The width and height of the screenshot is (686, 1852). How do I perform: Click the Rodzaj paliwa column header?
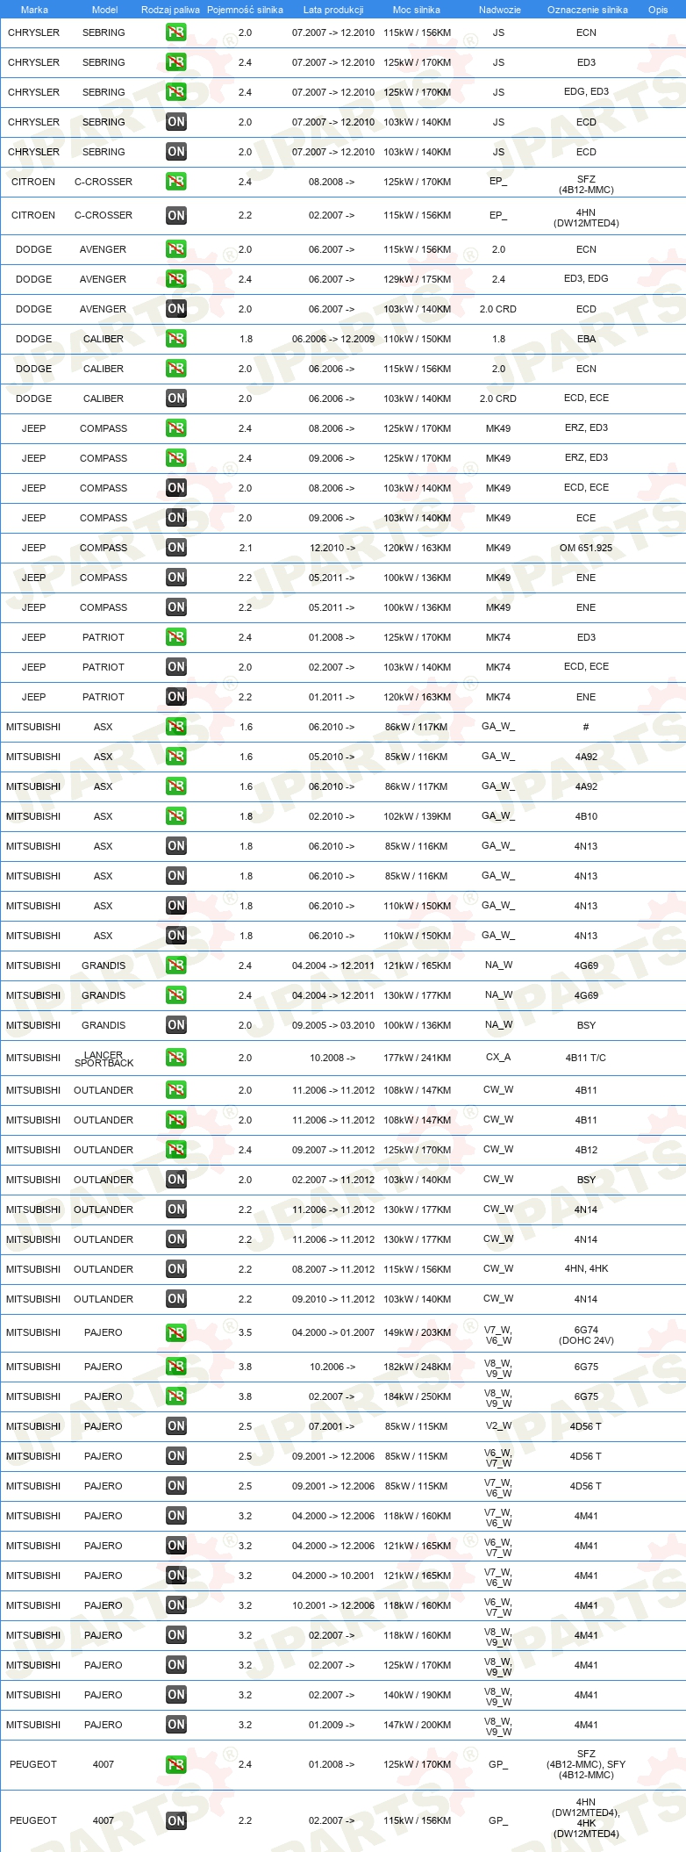[170, 10]
